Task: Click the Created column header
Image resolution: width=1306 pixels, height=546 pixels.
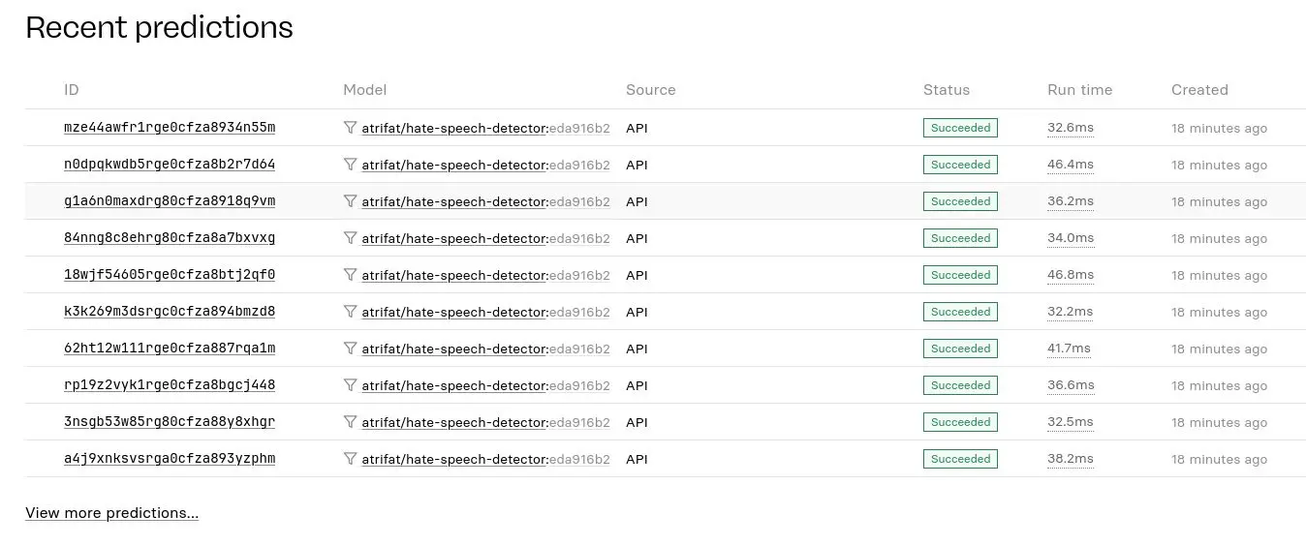Action: 1199,90
